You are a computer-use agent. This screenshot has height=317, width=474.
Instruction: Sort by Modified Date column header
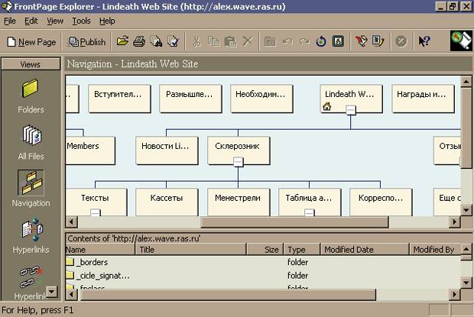click(x=364, y=250)
